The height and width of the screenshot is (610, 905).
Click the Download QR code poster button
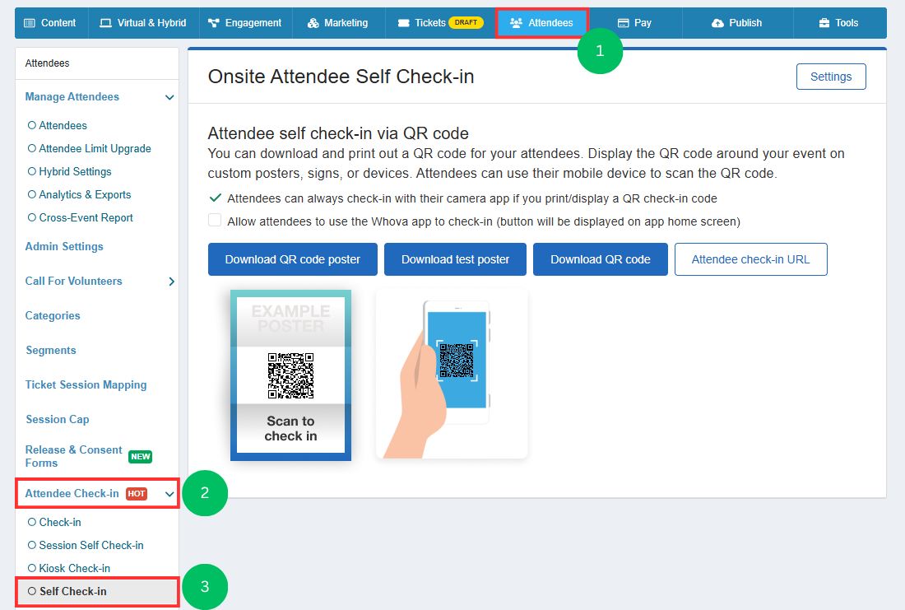(x=293, y=259)
